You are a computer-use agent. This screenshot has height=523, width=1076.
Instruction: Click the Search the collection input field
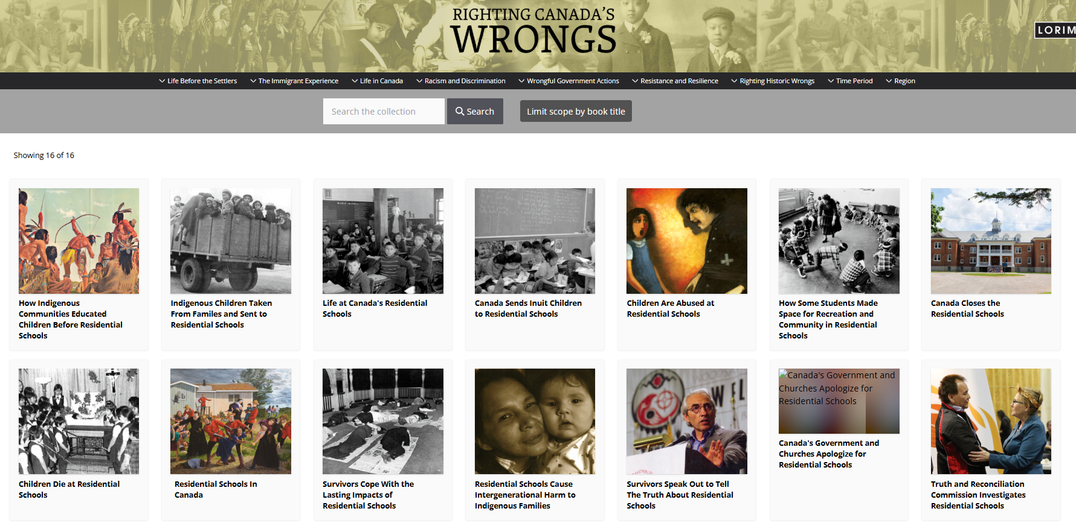click(384, 112)
